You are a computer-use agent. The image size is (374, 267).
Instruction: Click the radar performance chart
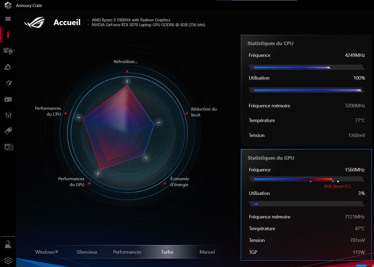pyautogui.click(x=127, y=132)
